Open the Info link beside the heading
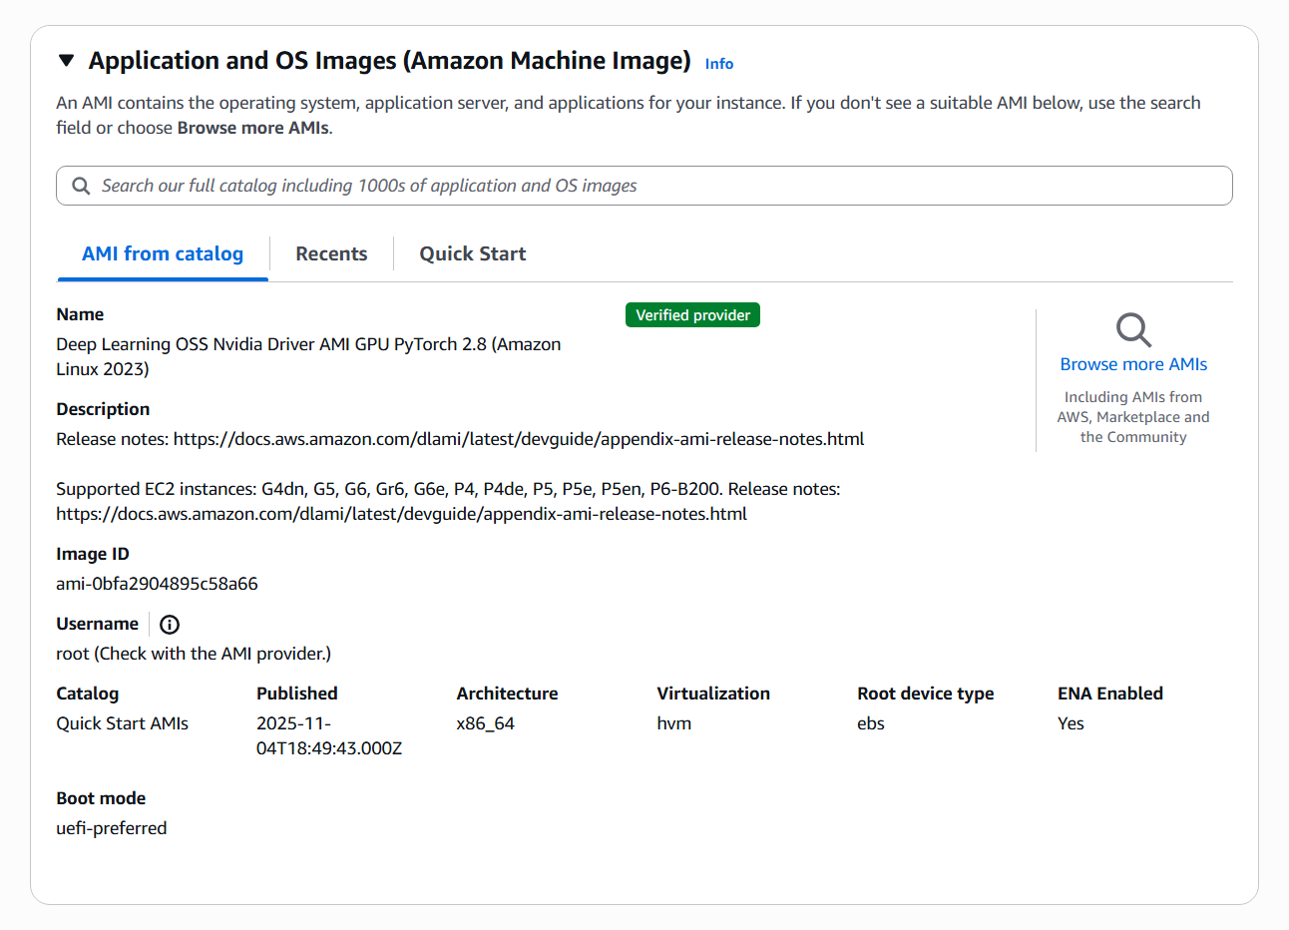Screen dimensions: 1289x930 click(718, 64)
